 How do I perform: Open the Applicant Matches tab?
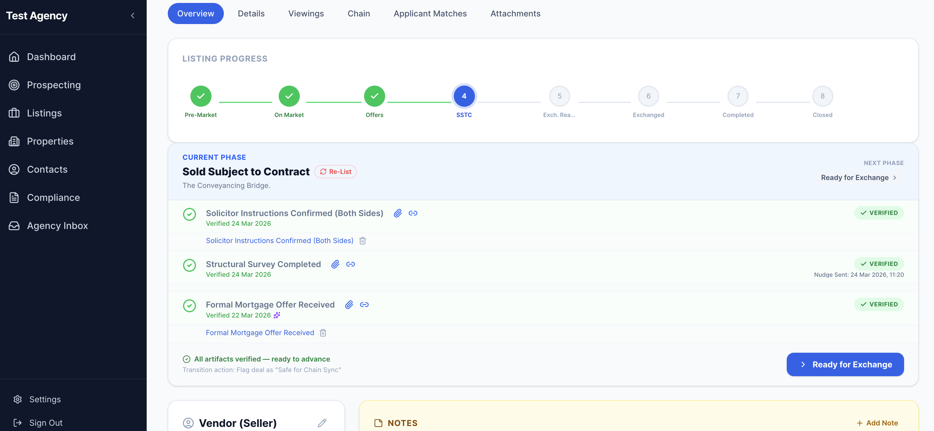430,13
